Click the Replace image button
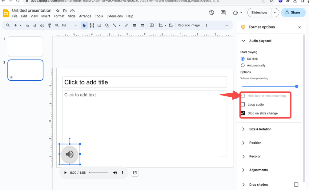 (x=189, y=25)
